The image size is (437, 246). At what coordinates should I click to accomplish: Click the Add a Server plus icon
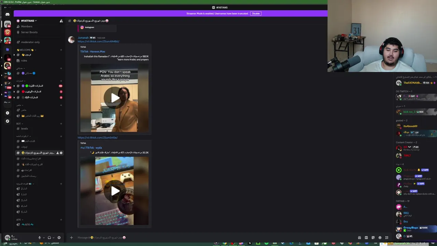tap(7, 113)
